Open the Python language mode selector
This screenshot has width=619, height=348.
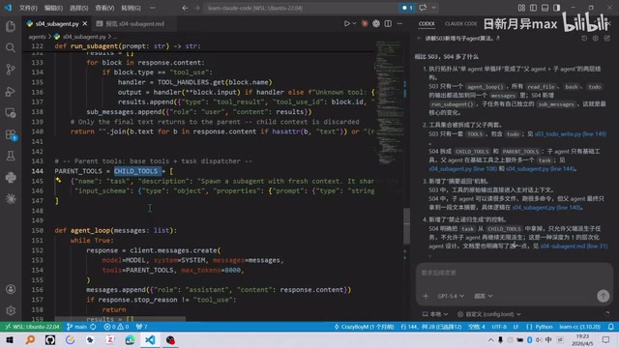click(x=544, y=327)
